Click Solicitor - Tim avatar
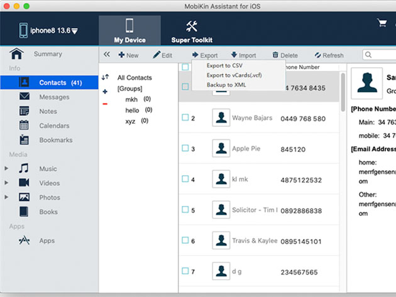The image size is (396, 297). point(221,210)
